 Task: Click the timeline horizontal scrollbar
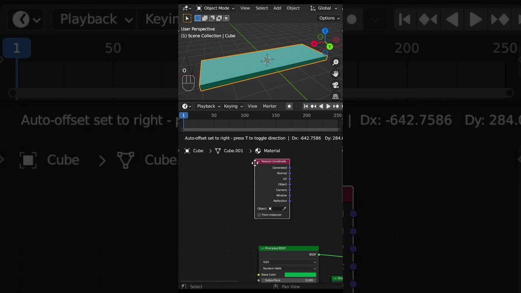[x=260, y=129]
